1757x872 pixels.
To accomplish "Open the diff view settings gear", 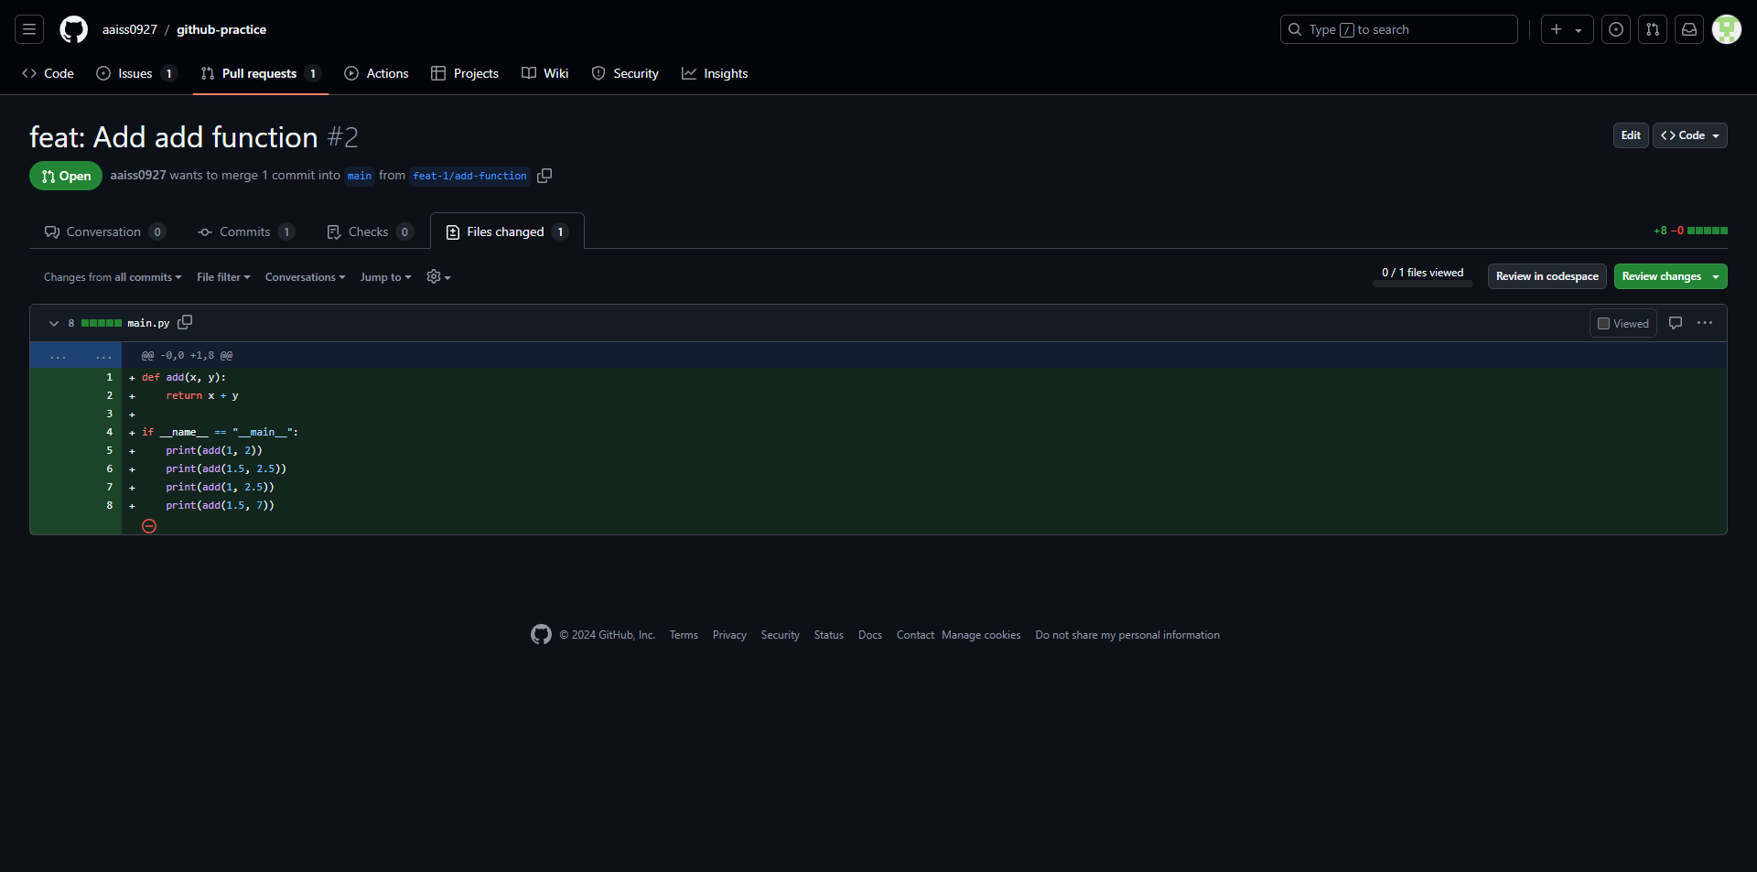I will tap(438, 276).
